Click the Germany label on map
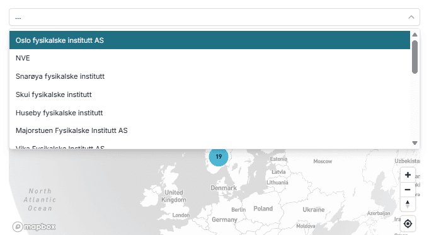 tap(224, 220)
